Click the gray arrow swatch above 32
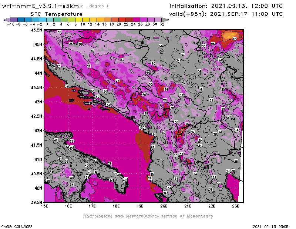296x229 pixels. (x=165, y=20)
